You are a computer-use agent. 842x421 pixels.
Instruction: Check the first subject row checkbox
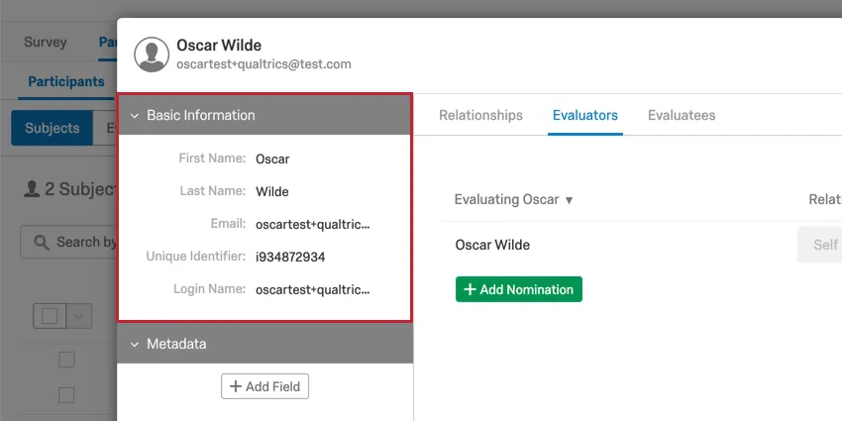coord(66,359)
